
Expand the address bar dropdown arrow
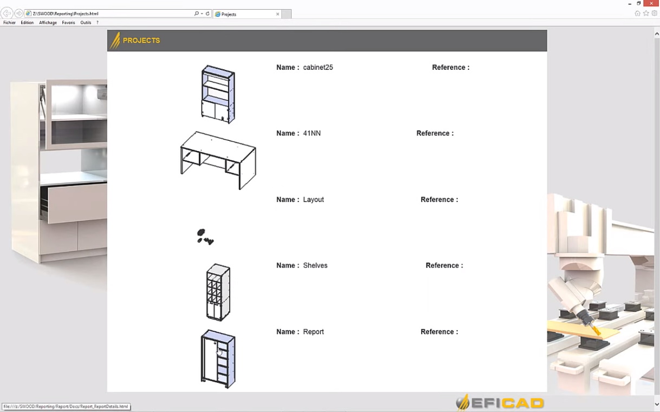[202, 14]
